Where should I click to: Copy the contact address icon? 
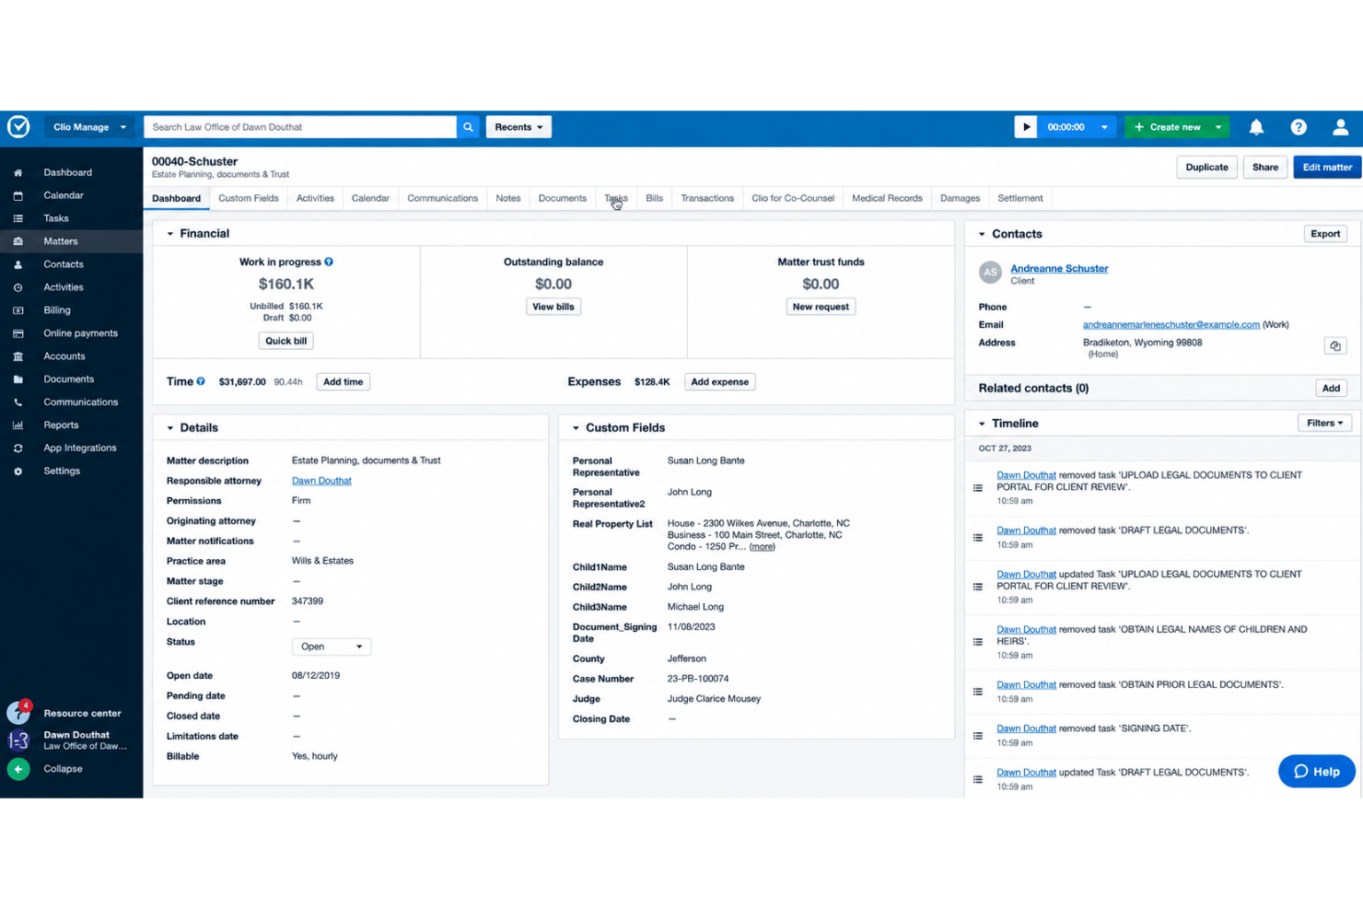pos(1335,346)
